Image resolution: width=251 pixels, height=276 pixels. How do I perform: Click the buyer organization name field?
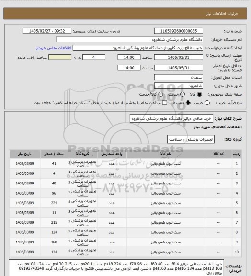(x=129, y=39)
